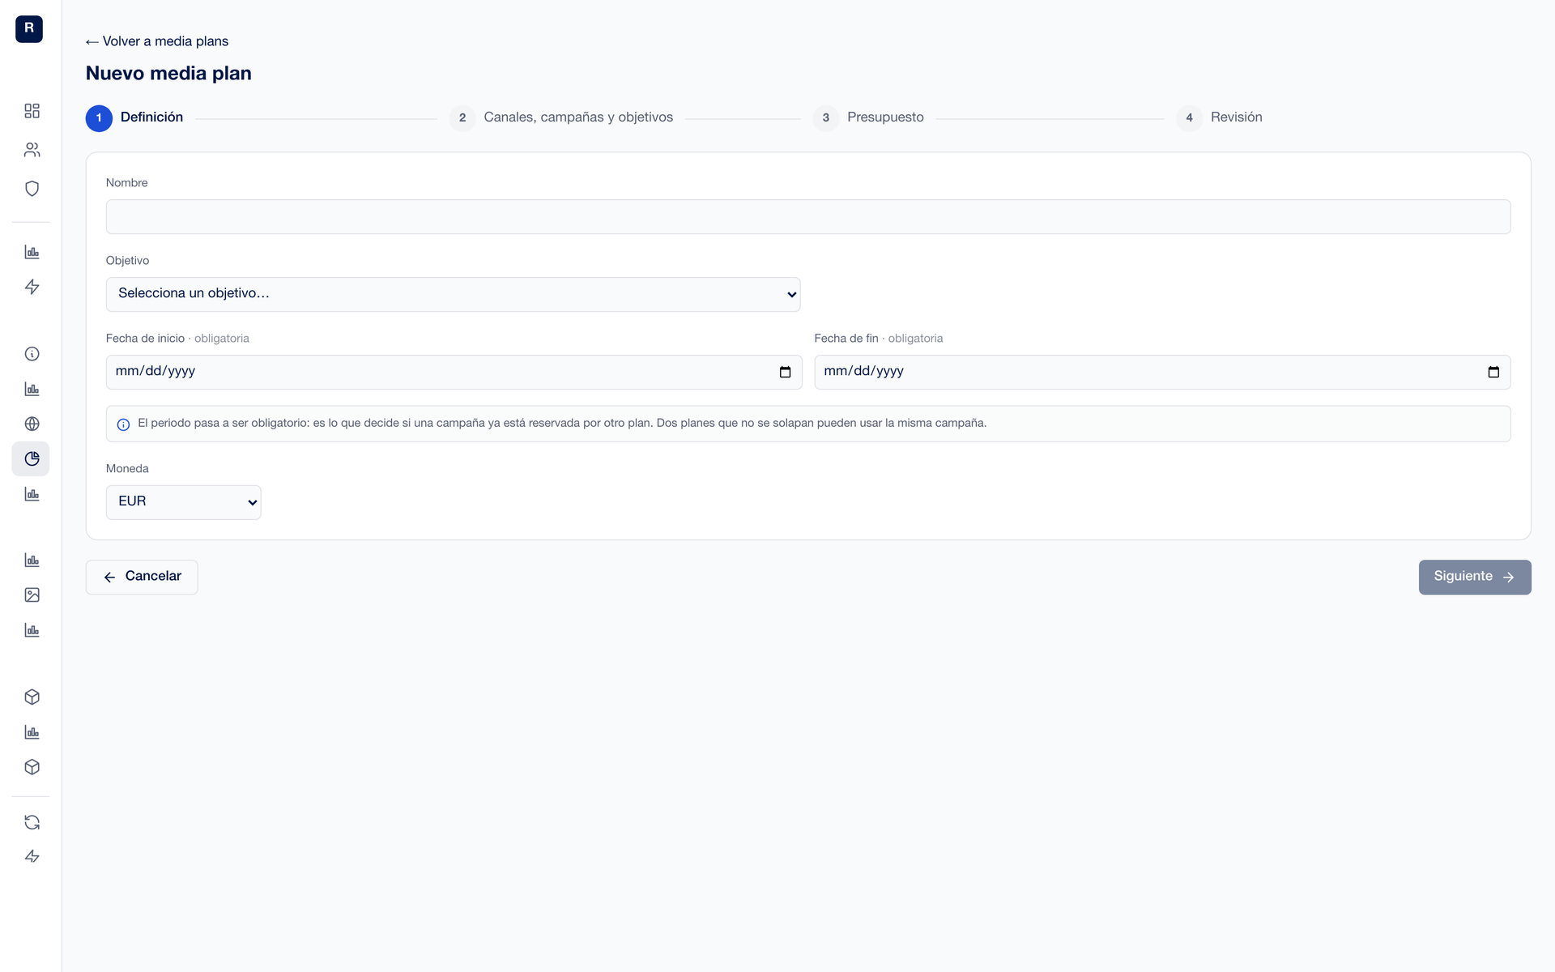Screen dimensions: 1555x972
Task: Click the bar chart icon between info and globe icons
Action: tap(32, 389)
